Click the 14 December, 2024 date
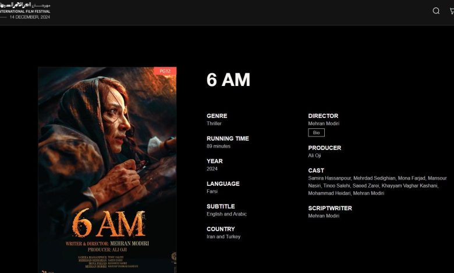 click(x=30, y=17)
